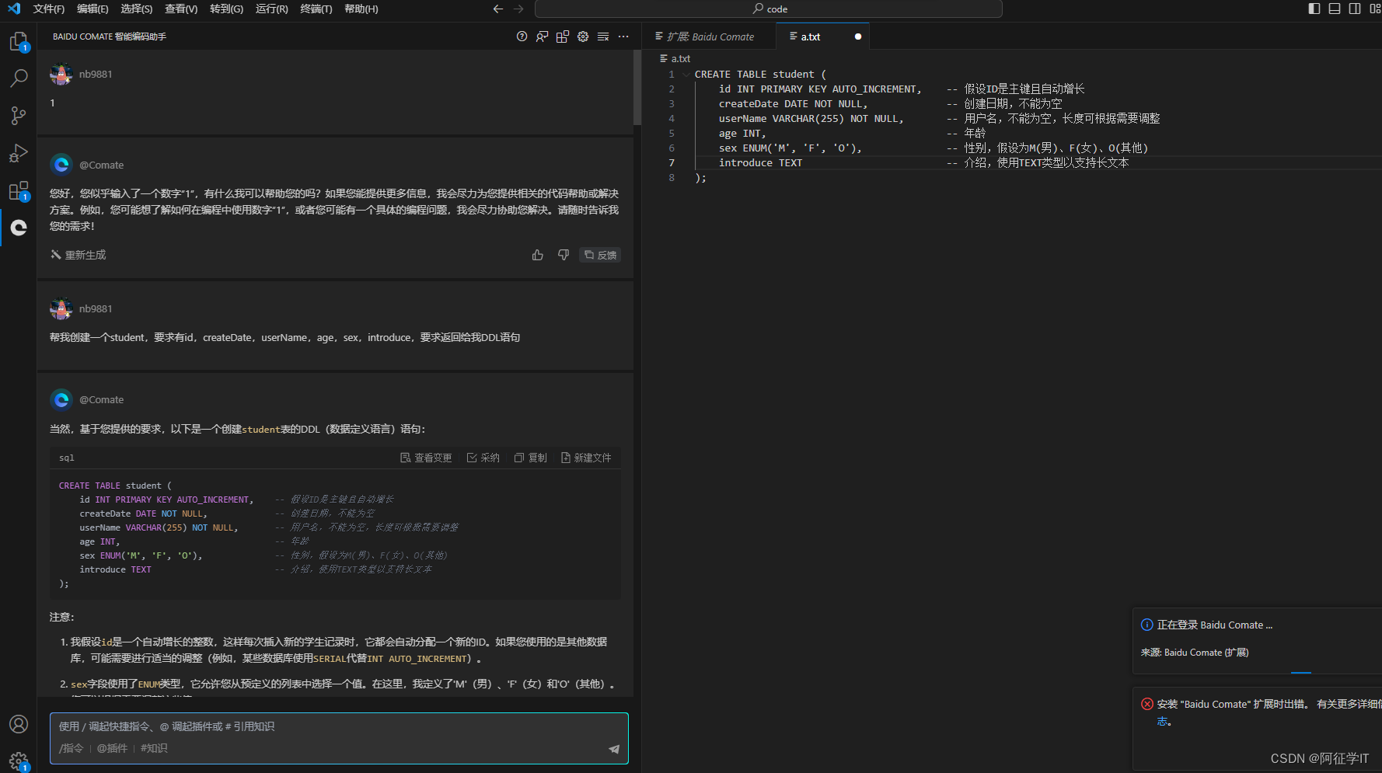Click 来源: Baidu Comate (扩展) notification text

click(1195, 653)
